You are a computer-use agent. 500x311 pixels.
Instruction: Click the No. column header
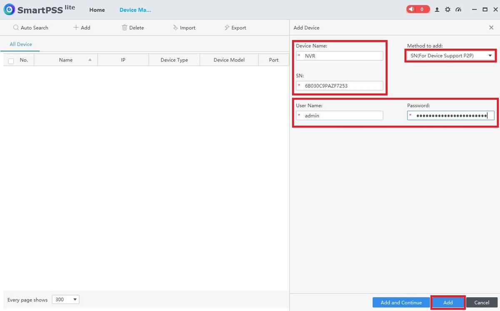pos(24,60)
